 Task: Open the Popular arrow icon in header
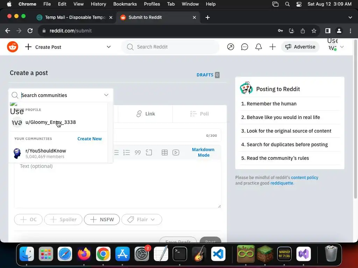click(231, 47)
